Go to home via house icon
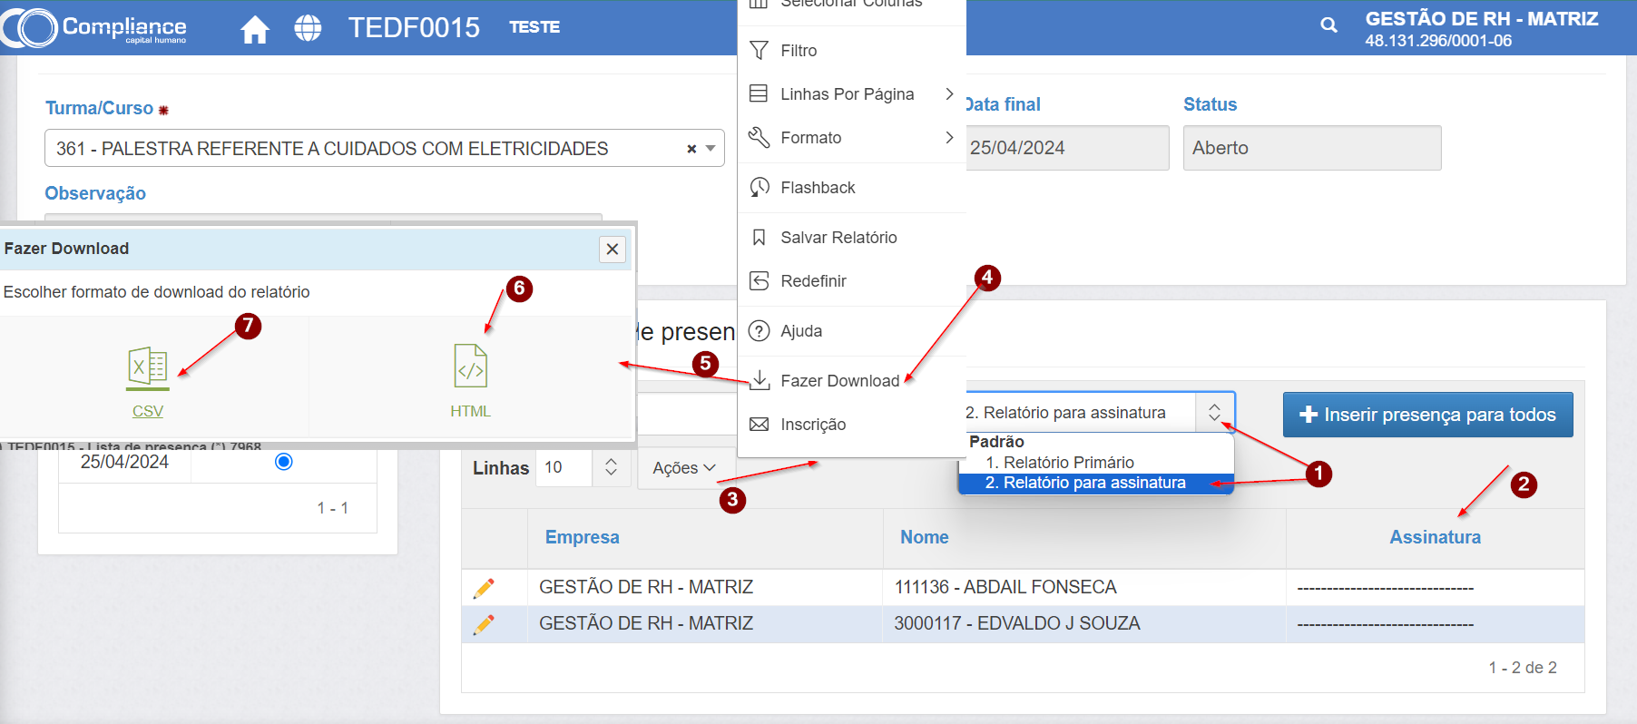 tap(255, 29)
